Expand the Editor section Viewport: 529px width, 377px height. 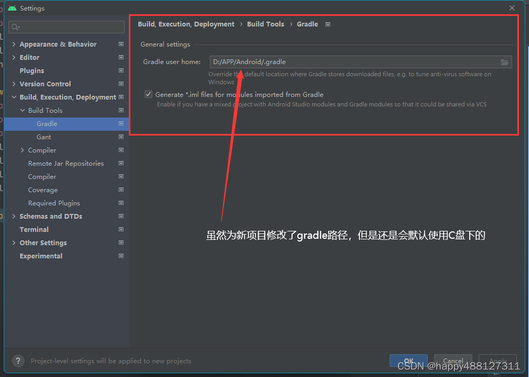point(14,57)
